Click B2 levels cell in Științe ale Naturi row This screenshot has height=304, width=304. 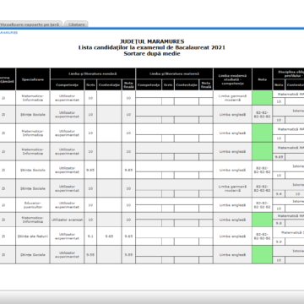click(262, 236)
